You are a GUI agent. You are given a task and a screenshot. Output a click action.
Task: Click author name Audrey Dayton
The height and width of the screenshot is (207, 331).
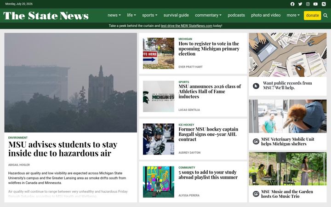[189, 153]
